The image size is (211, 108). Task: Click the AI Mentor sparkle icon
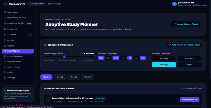pos(5,35)
